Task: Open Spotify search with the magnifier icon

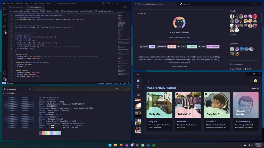Action: point(138,87)
